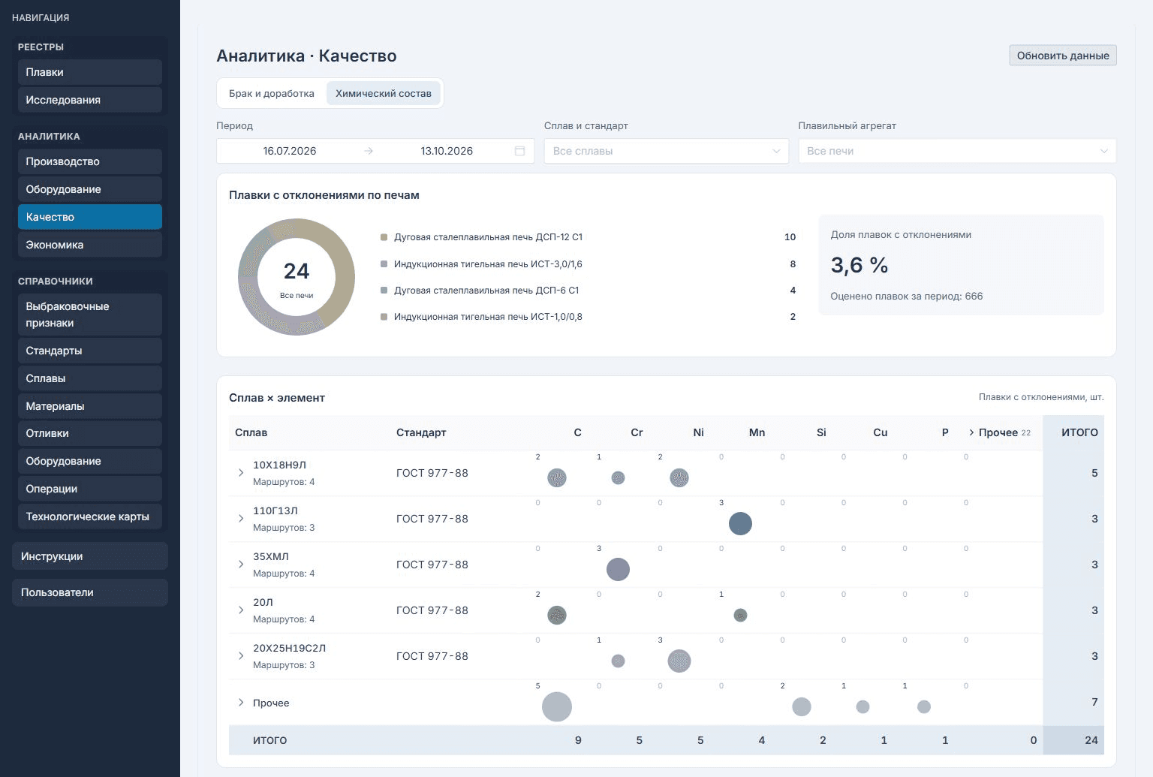This screenshot has height=777, width=1153.
Task: Expand the 10Х18Н9Л alloy row
Action: pos(241,473)
